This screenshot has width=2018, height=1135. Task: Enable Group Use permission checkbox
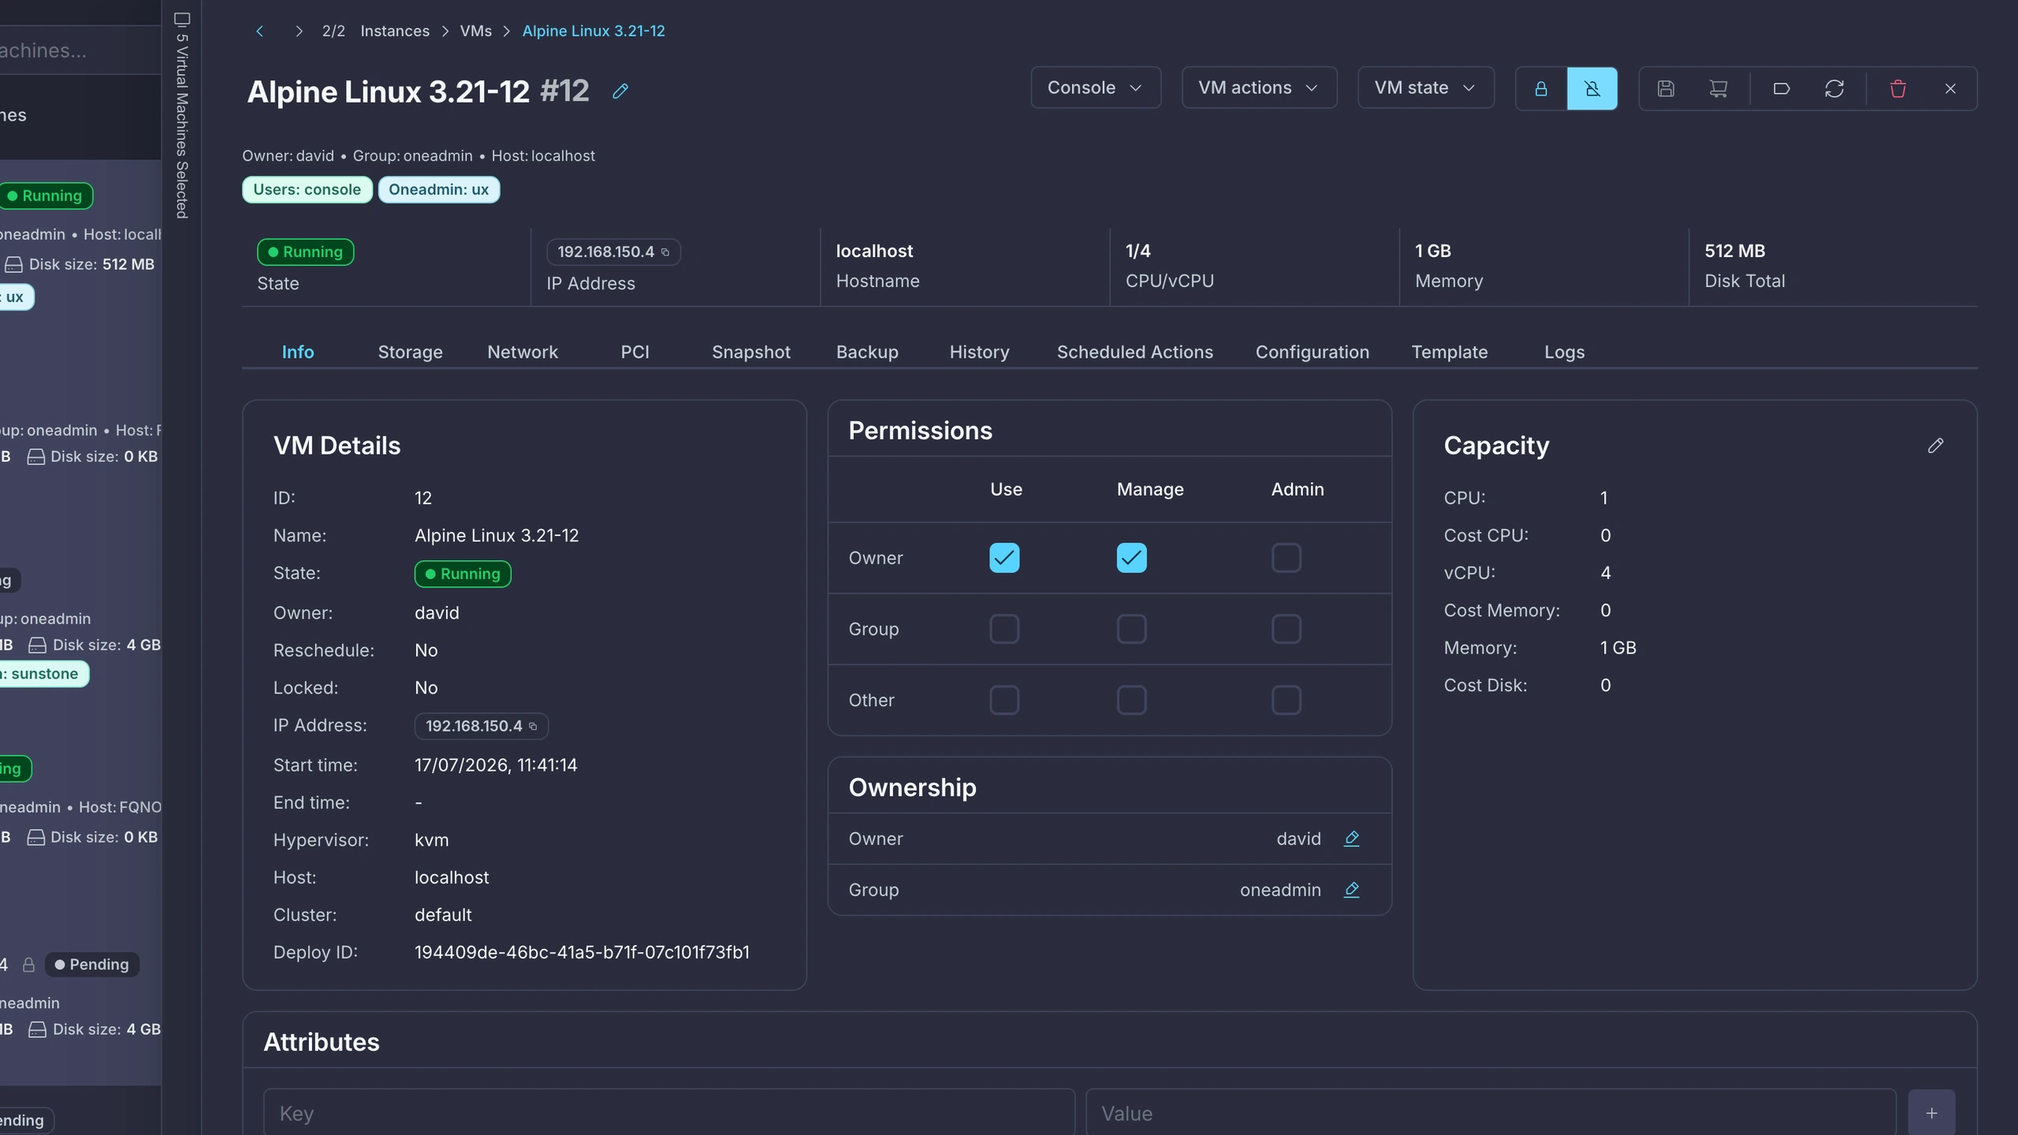pyautogui.click(x=1004, y=629)
